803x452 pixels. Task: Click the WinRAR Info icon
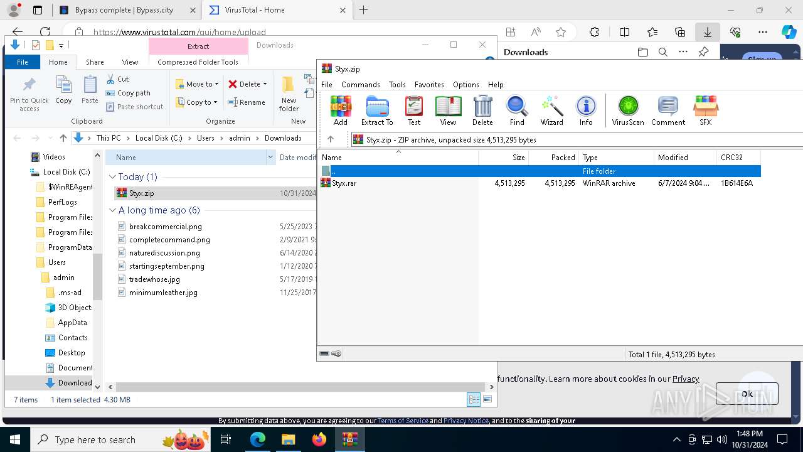click(586, 111)
